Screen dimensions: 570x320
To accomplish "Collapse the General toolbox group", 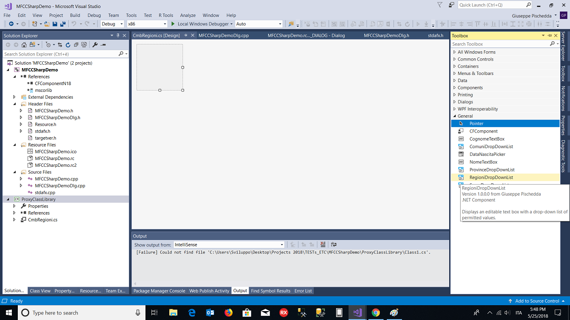I will [455, 116].
